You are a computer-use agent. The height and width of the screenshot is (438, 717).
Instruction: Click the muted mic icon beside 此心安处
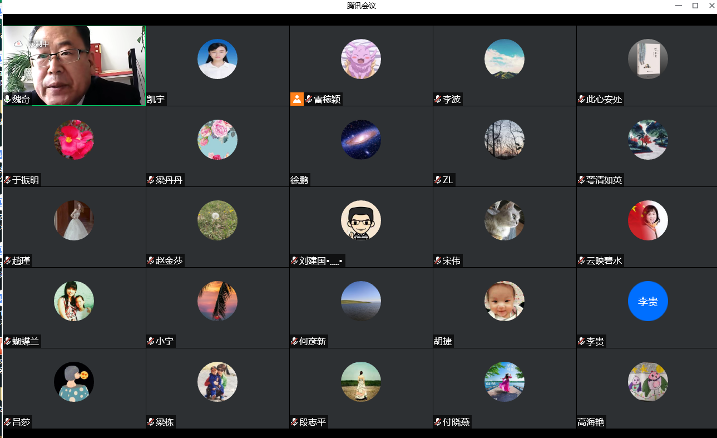click(x=581, y=100)
